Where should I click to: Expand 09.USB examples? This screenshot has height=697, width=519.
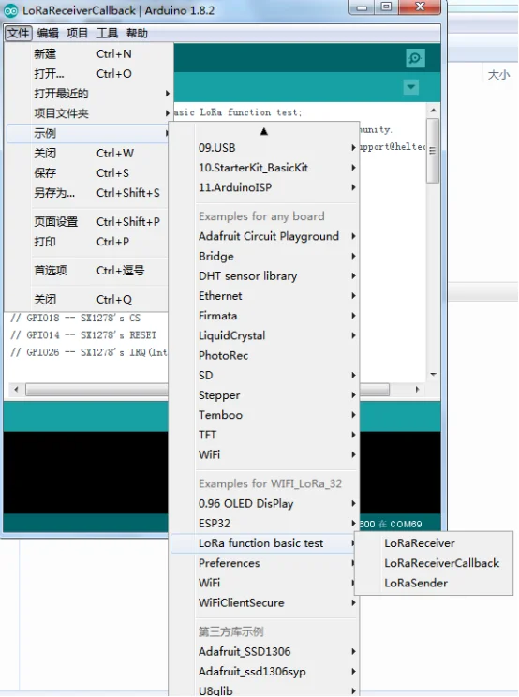coord(264,148)
